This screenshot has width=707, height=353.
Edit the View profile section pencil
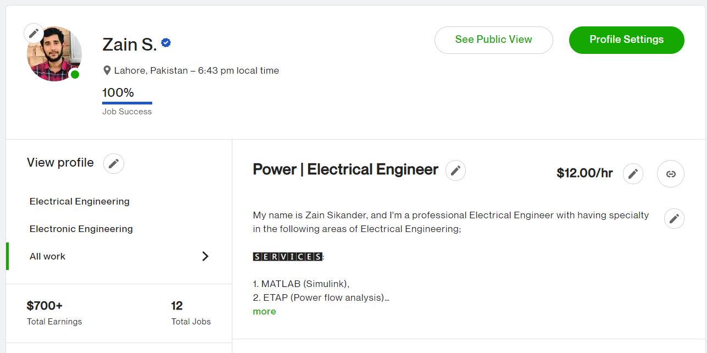pyautogui.click(x=114, y=163)
